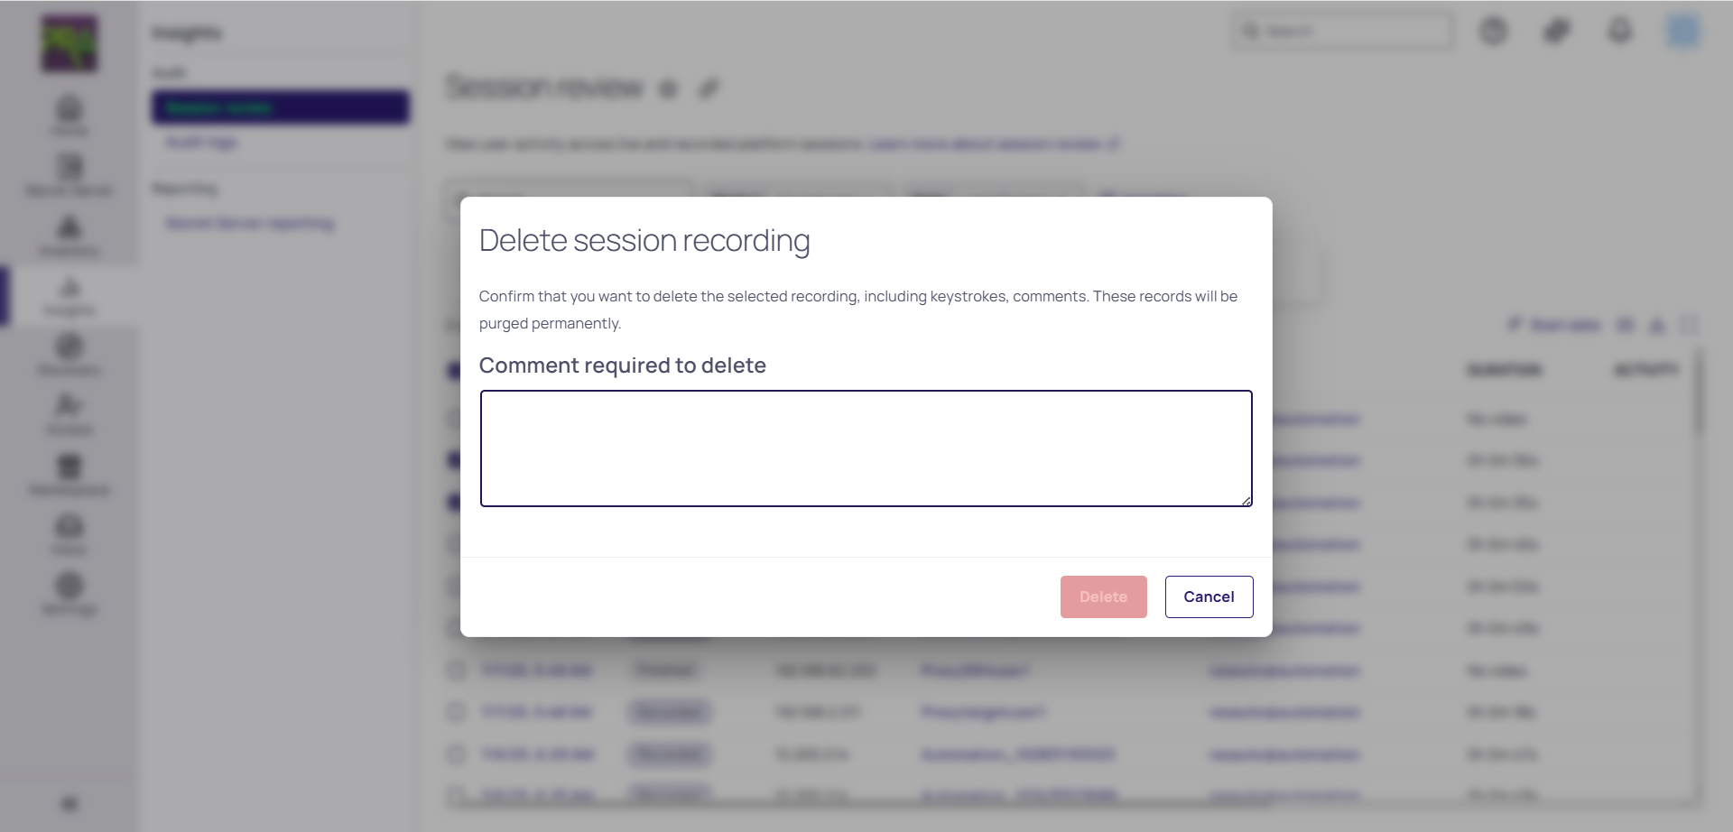Open Secret Server reporting menu item
This screenshot has width=1733, height=832.
250,223
